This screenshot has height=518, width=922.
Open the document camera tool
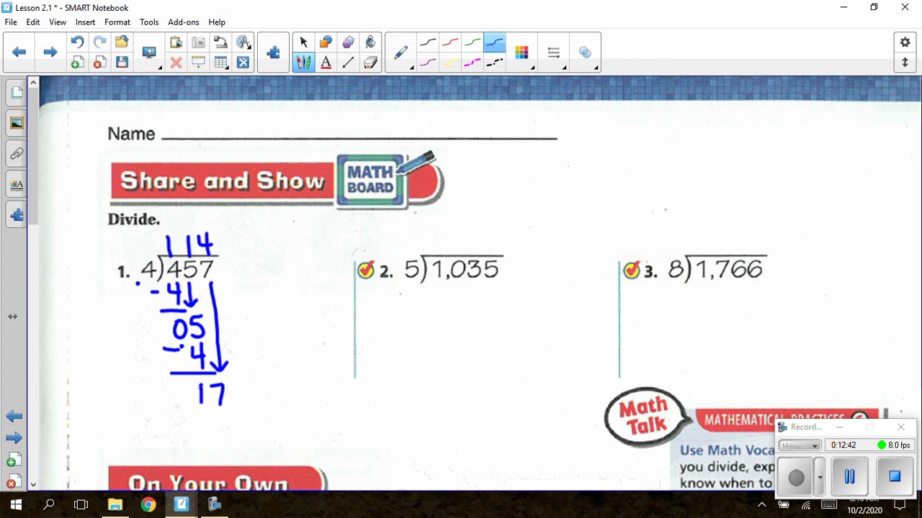click(220, 42)
